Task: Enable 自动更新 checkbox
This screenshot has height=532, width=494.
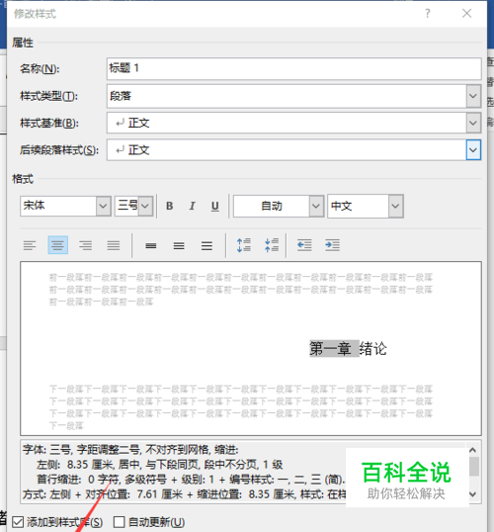Action: click(119, 522)
